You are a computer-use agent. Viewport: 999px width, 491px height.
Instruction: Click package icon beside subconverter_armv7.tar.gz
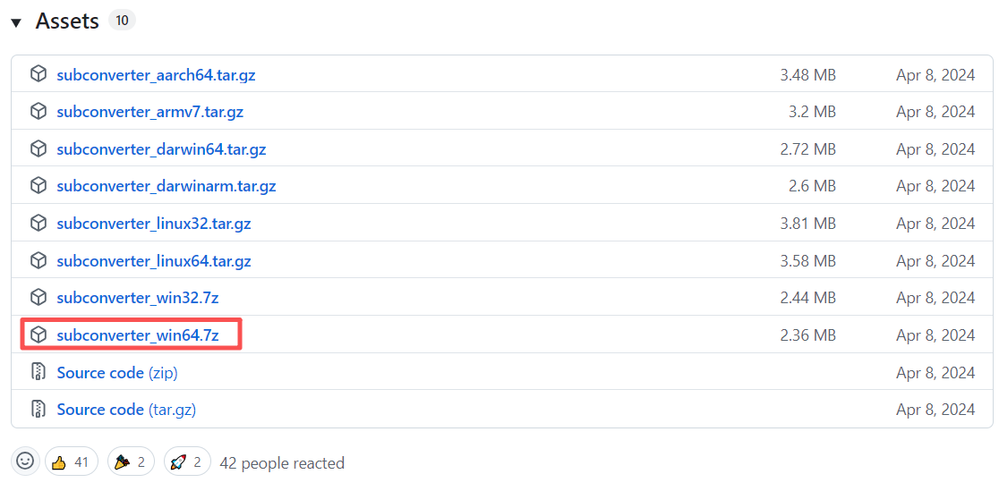tap(38, 112)
